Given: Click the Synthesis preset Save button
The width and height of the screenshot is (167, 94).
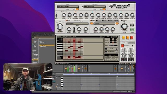Looking at the screenshot, I should [x=104, y=9].
